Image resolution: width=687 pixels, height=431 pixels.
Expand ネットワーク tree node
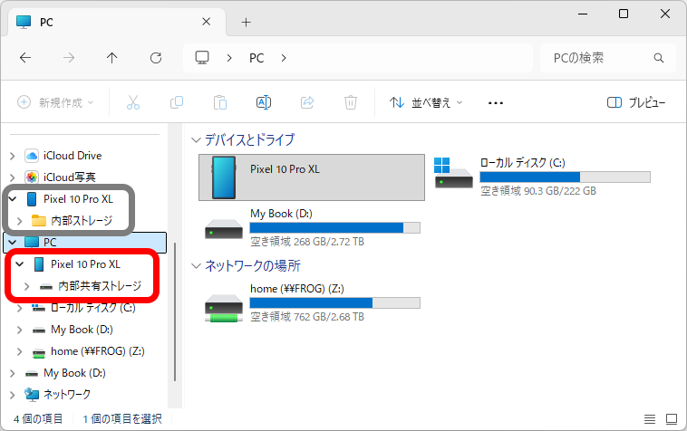pos(13,394)
